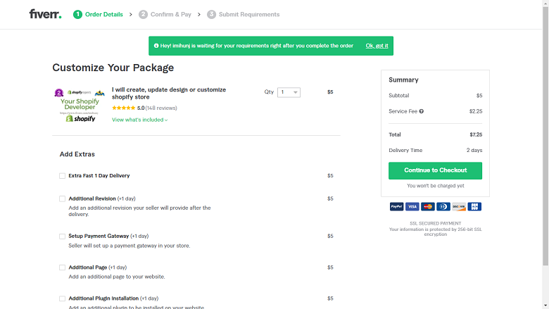Click the SSL SECURED PAYMENT text
549x309 pixels.
[435, 223]
